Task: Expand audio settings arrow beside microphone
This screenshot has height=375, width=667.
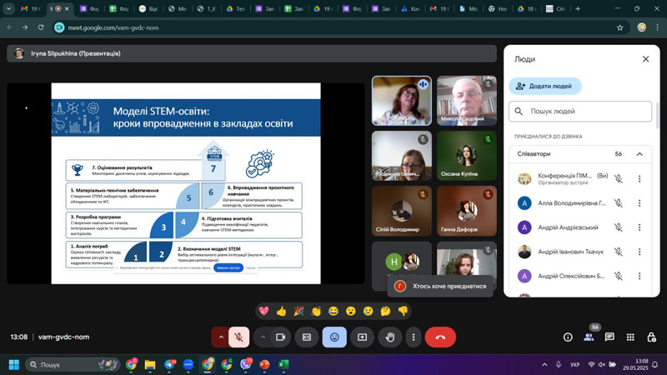Action: coord(221,337)
